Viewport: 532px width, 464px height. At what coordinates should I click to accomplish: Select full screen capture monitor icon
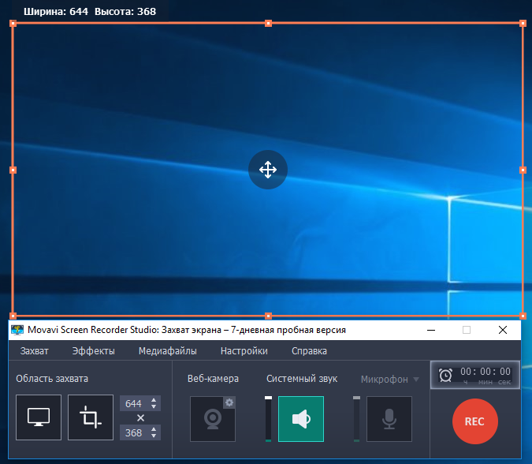39,417
